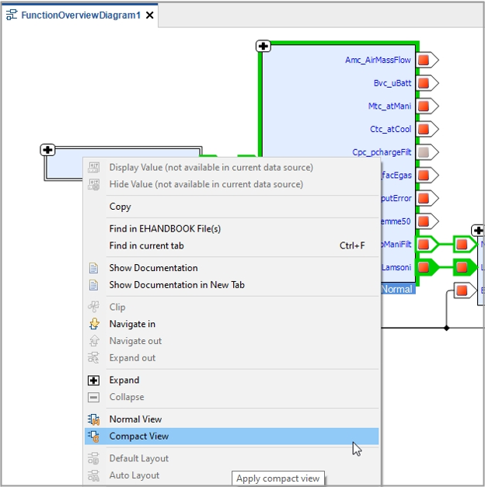Expand the large green-bordered block via plus button
Viewport: 485px width, 487px height.
[x=263, y=47]
